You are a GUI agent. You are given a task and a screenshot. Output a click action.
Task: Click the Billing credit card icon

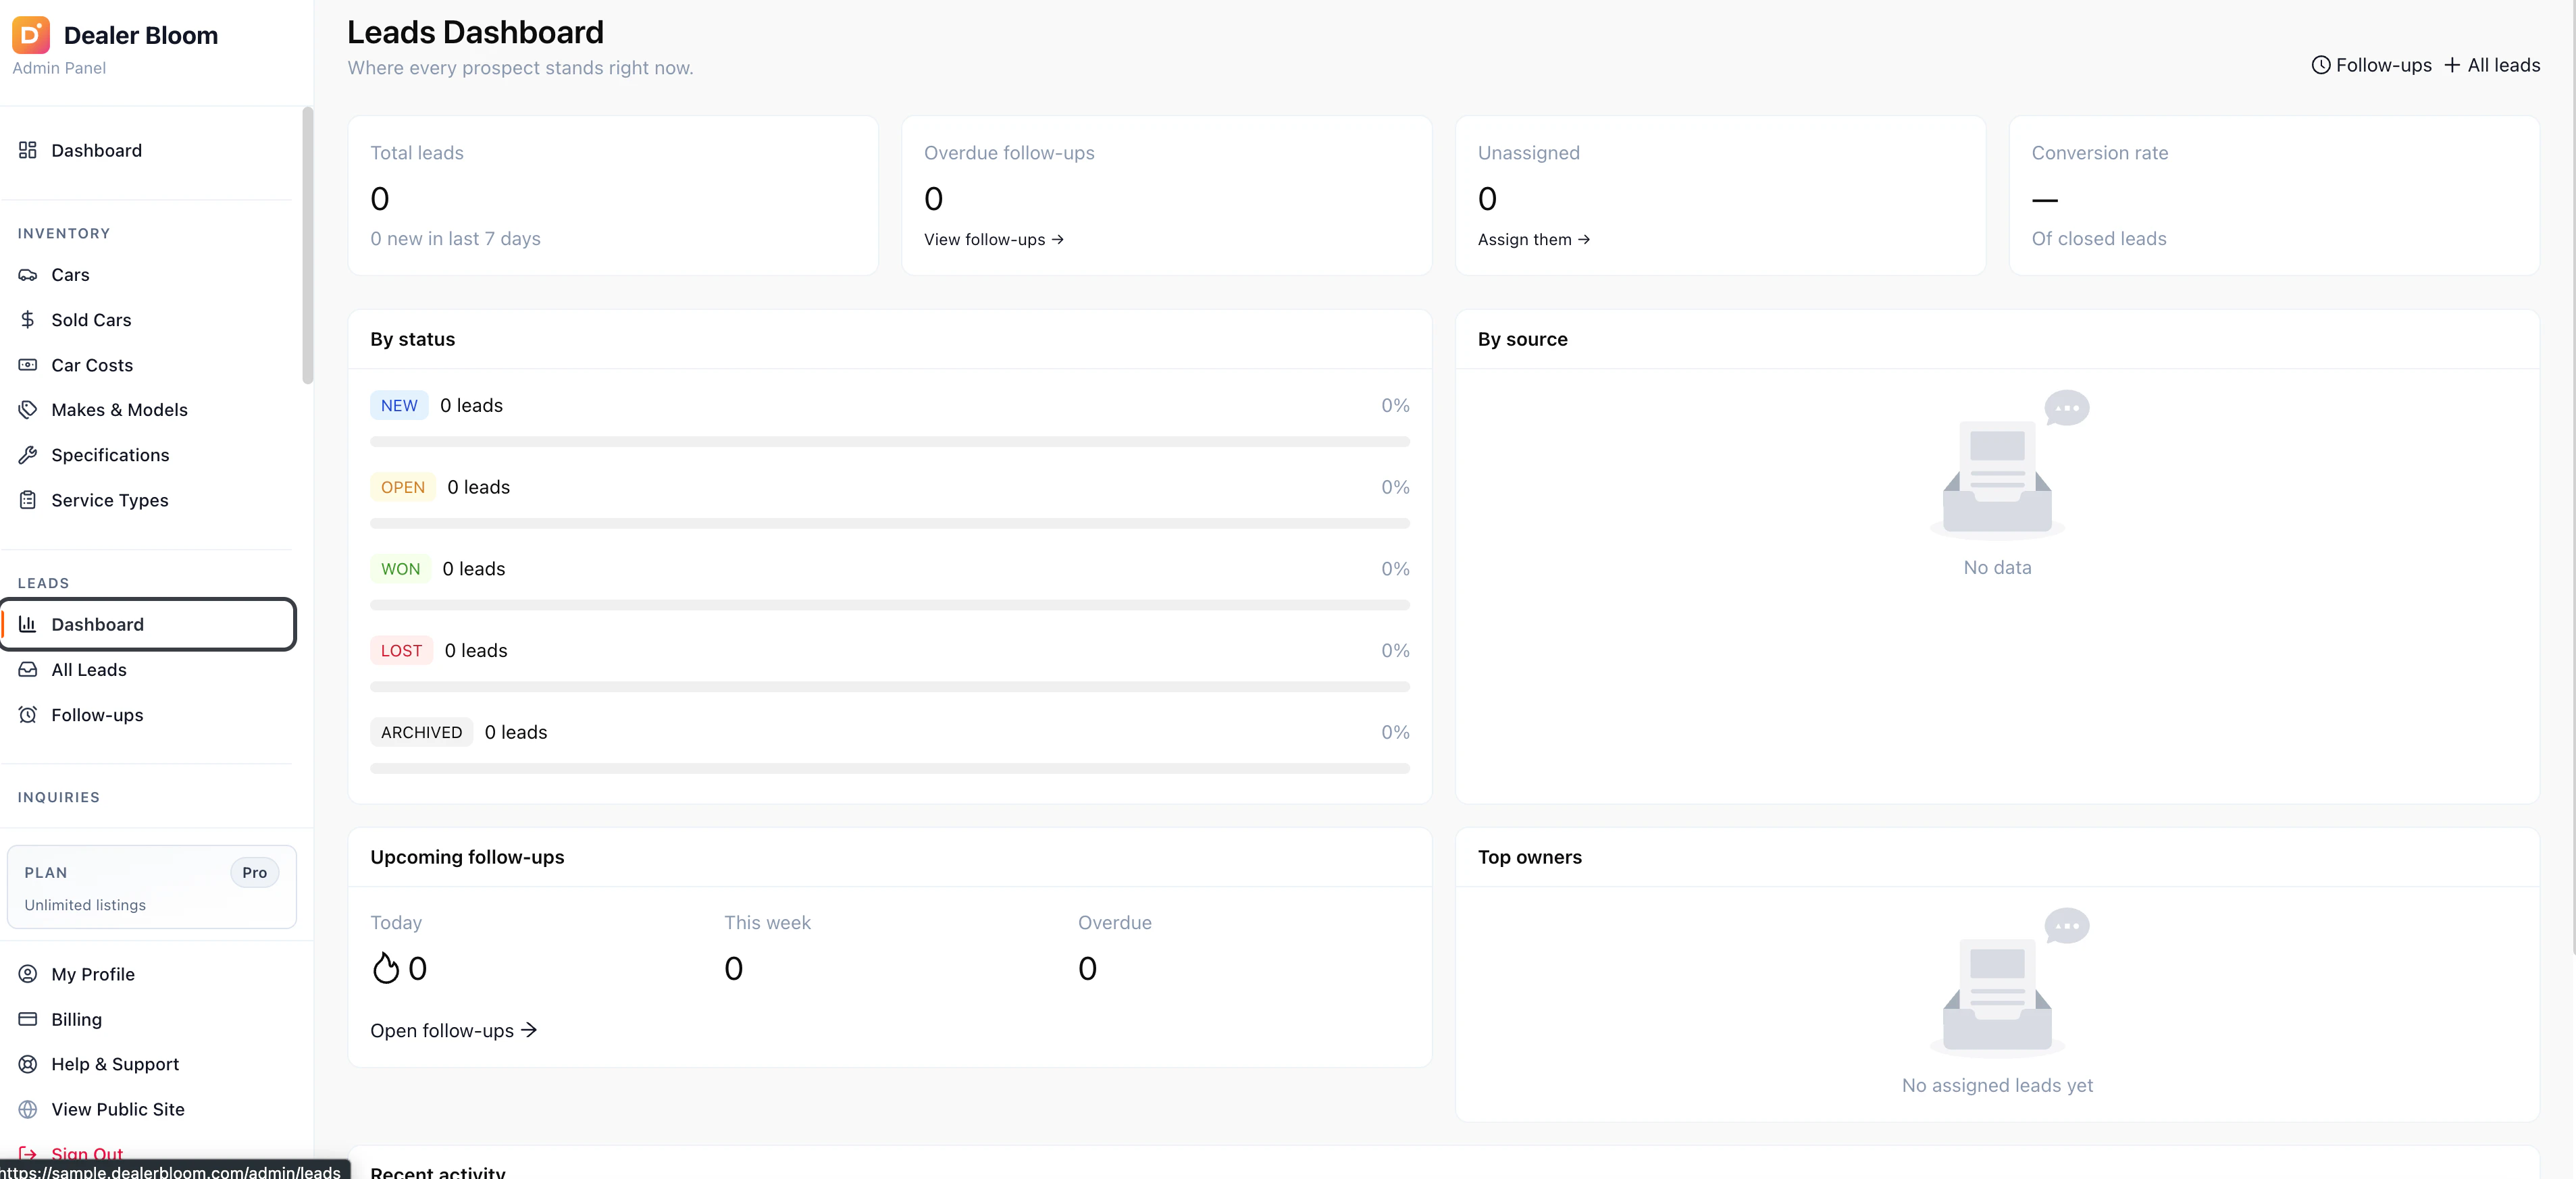click(27, 1019)
